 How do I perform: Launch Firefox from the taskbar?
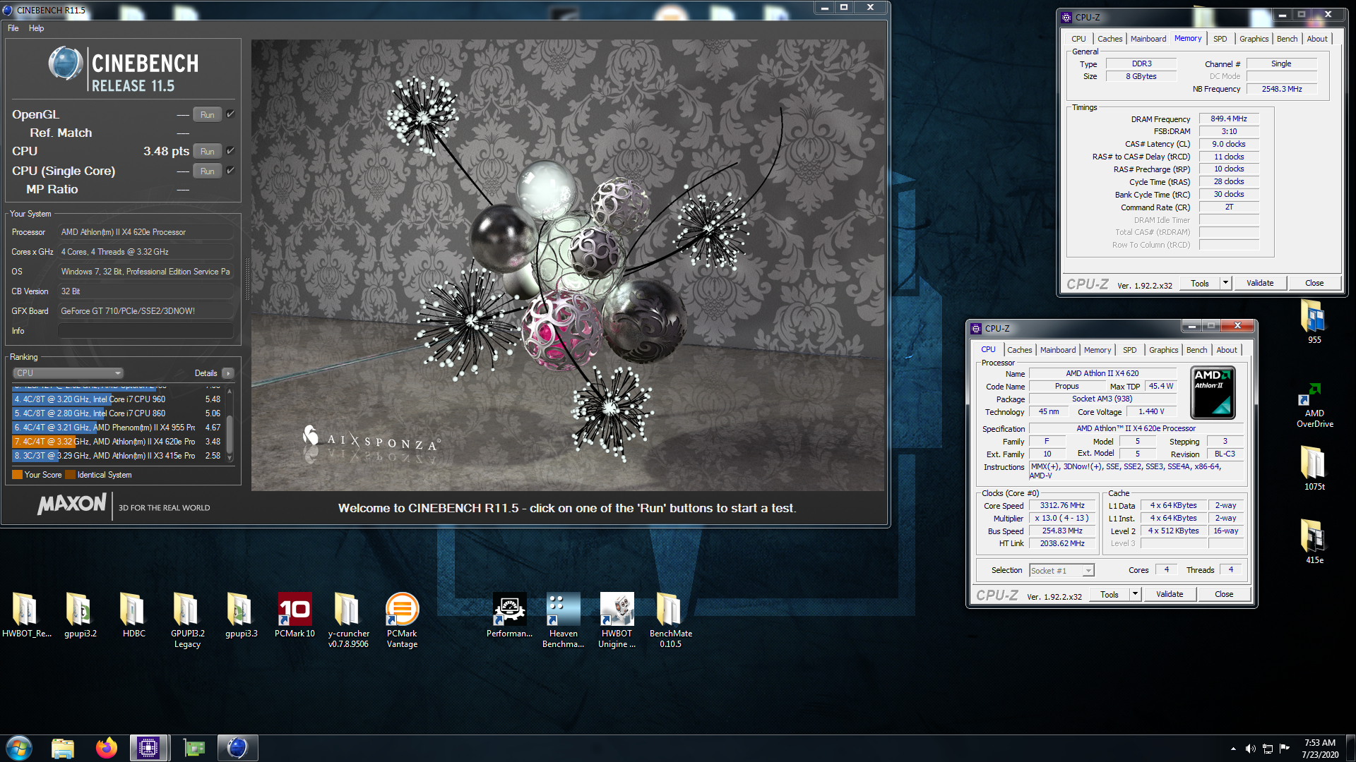point(107,748)
